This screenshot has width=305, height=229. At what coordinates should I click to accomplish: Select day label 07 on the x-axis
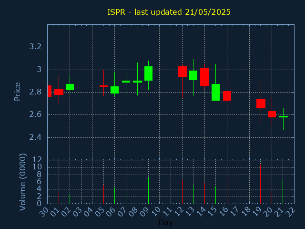123,212
